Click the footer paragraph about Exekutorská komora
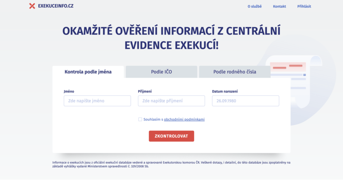This screenshot has height=185, width=343. (171, 164)
